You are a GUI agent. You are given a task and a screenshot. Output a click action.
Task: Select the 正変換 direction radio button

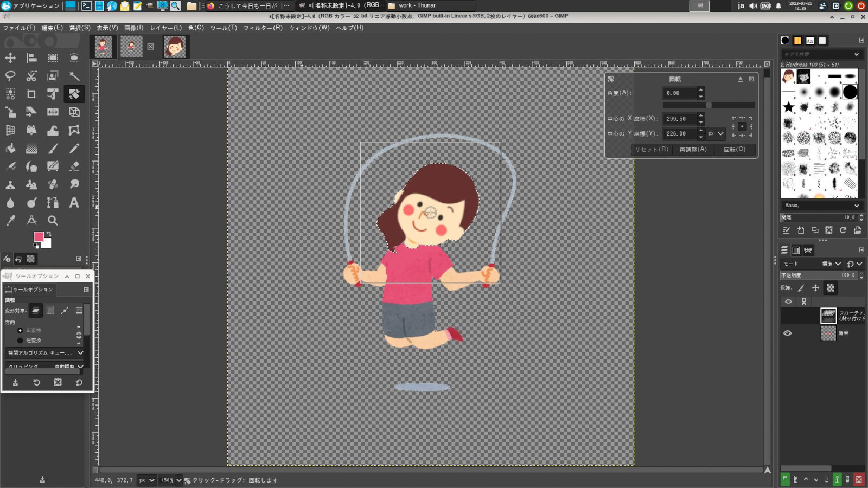click(21, 330)
